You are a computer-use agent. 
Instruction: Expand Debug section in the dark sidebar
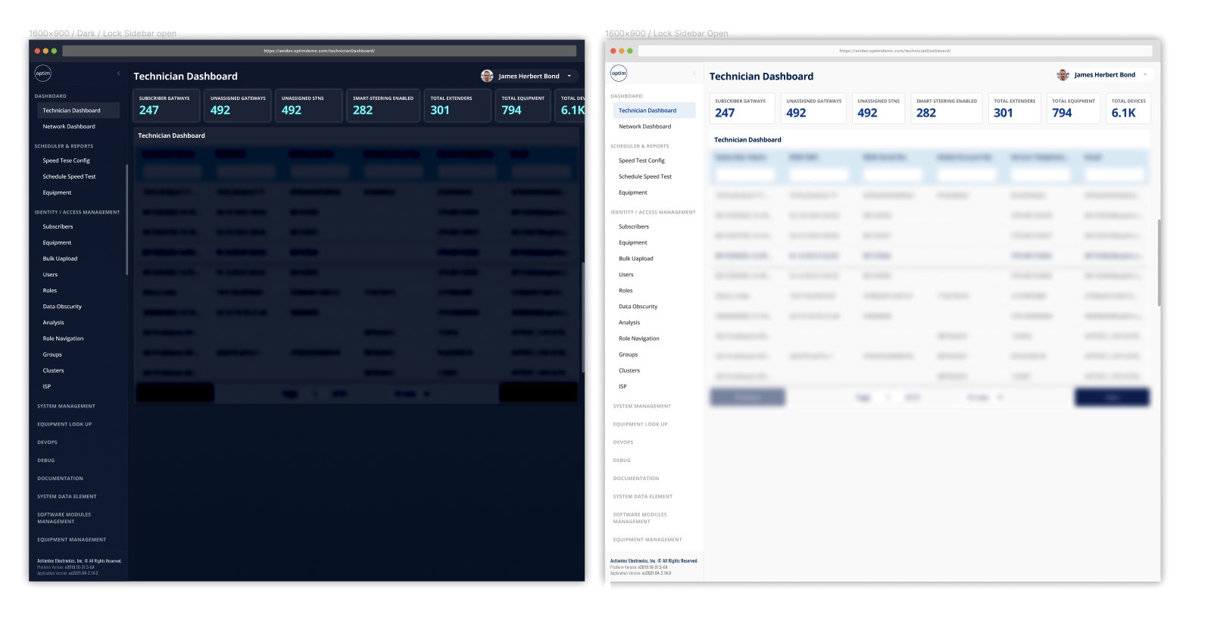pos(46,460)
